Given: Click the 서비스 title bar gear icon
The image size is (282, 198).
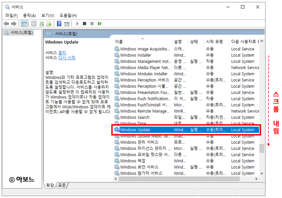Looking at the screenshot, I should click(7, 7).
